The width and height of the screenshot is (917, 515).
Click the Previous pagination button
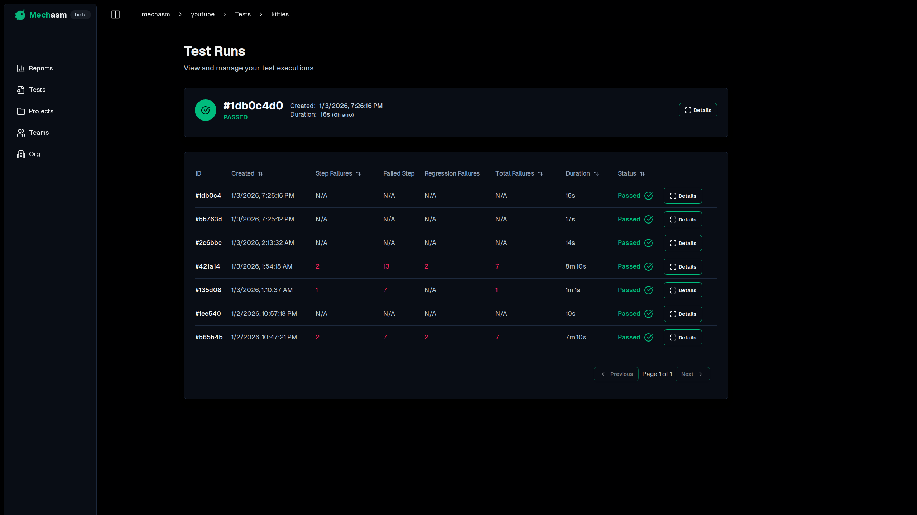coord(616,374)
